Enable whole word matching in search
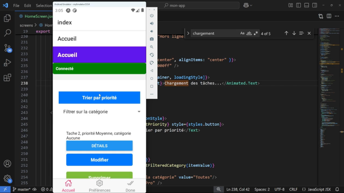The image size is (344, 193). click(249, 33)
